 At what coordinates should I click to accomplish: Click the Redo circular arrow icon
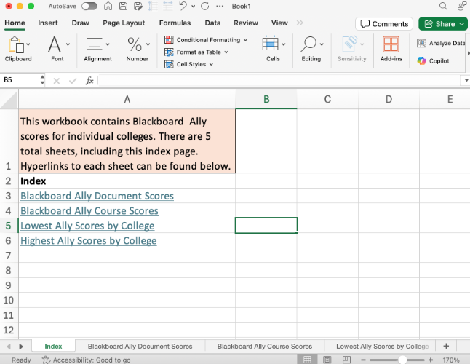(205, 7)
